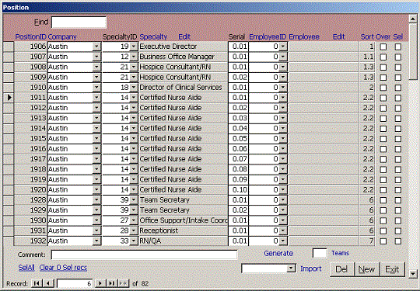
Task: Go to first record navigation button
Action: pyautogui.click(x=37, y=283)
